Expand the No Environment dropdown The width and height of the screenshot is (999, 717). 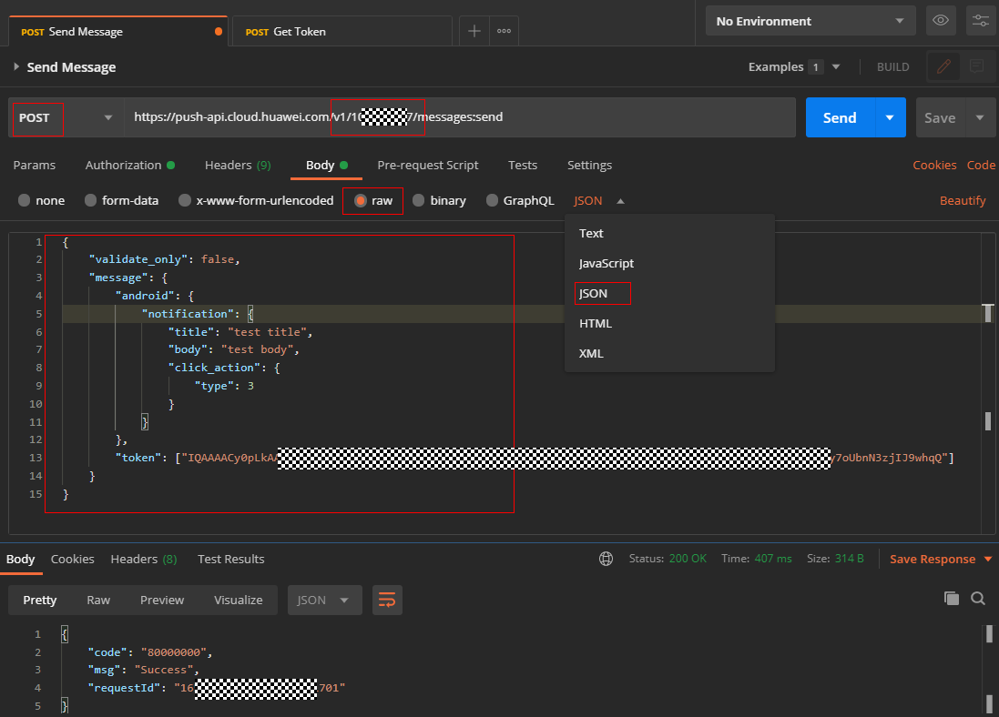pyautogui.click(x=810, y=21)
